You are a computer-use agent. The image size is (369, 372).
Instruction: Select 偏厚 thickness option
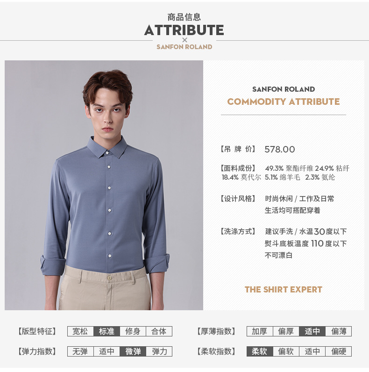[x=286, y=331]
